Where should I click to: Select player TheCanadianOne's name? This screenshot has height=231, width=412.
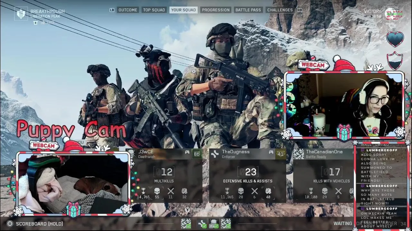pos(324,152)
